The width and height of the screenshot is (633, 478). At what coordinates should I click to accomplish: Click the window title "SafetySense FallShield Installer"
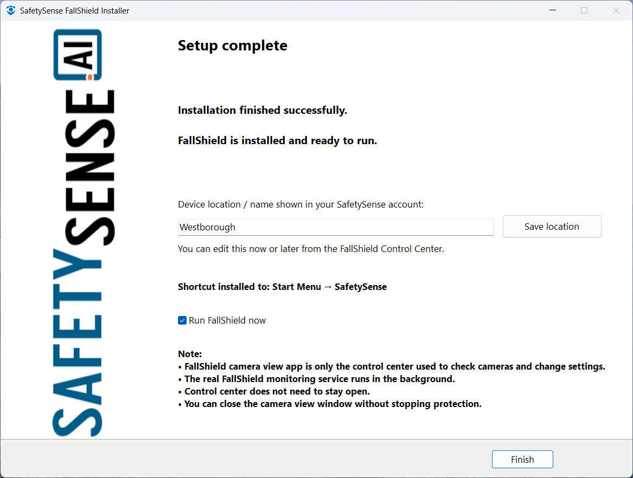tap(75, 11)
